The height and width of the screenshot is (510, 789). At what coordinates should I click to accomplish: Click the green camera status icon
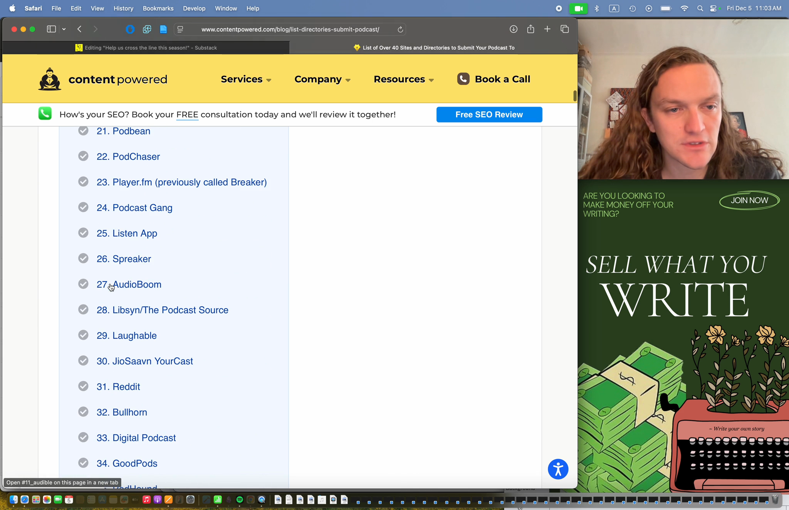(x=578, y=8)
